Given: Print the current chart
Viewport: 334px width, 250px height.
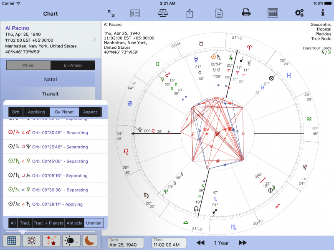Looking at the screenshot, I should 245,13.
